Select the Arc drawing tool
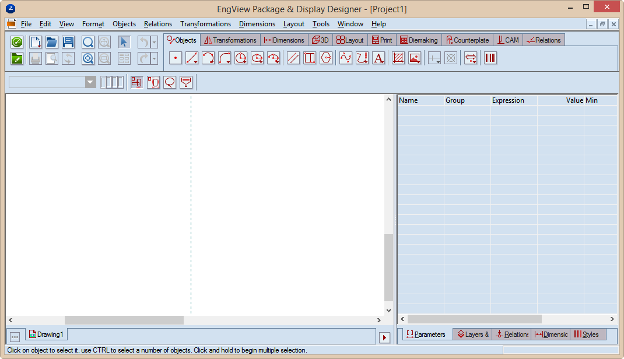 (x=208, y=58)
